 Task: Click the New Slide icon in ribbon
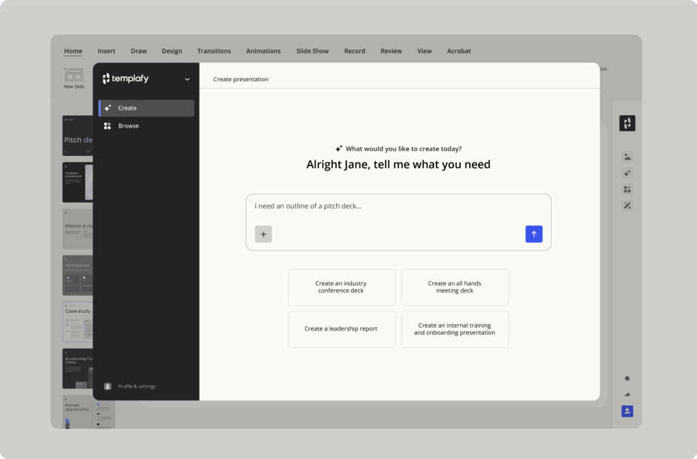74,76
